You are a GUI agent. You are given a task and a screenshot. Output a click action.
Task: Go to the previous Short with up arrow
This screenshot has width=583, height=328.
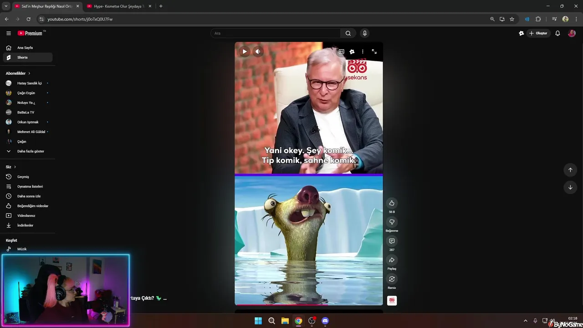(x=570, y=170)
